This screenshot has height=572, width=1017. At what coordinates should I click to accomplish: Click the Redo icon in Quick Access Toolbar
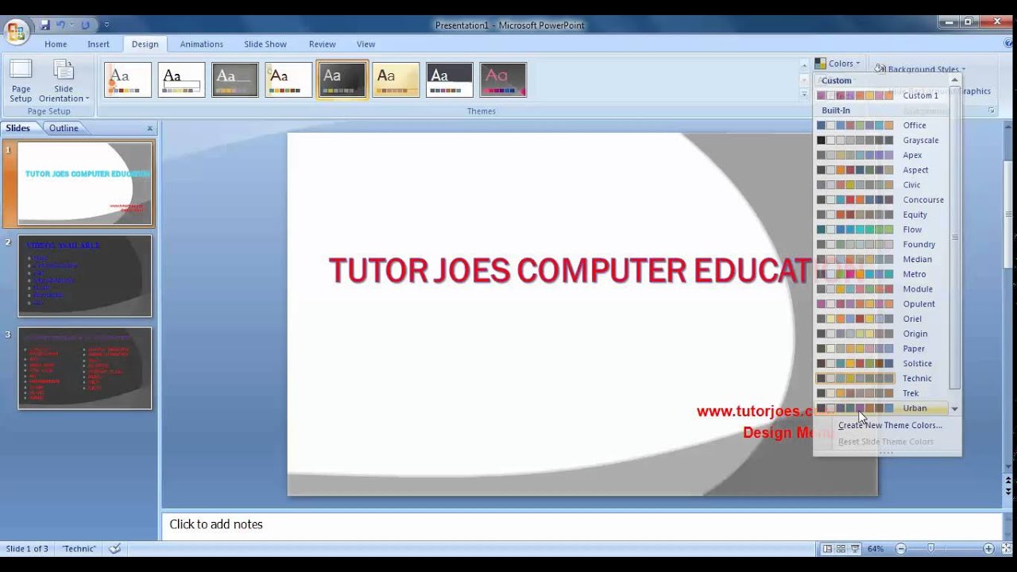point(85,25)
